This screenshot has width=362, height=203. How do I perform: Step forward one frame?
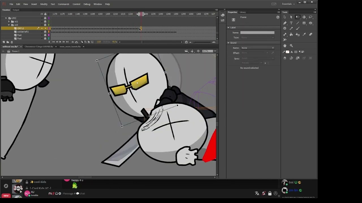coord(64,42)
